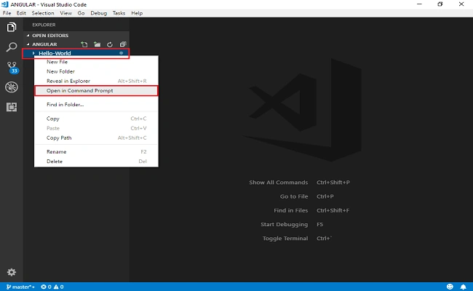Open the View menu
This screenshot has height=291, width=473.
pos(65,13)
